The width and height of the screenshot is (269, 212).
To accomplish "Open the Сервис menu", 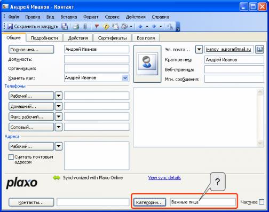I will click(112, 17).
